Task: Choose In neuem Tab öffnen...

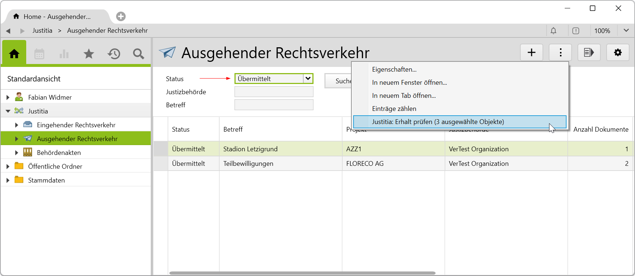Action: pyautogui.click(x=460, y=96)
